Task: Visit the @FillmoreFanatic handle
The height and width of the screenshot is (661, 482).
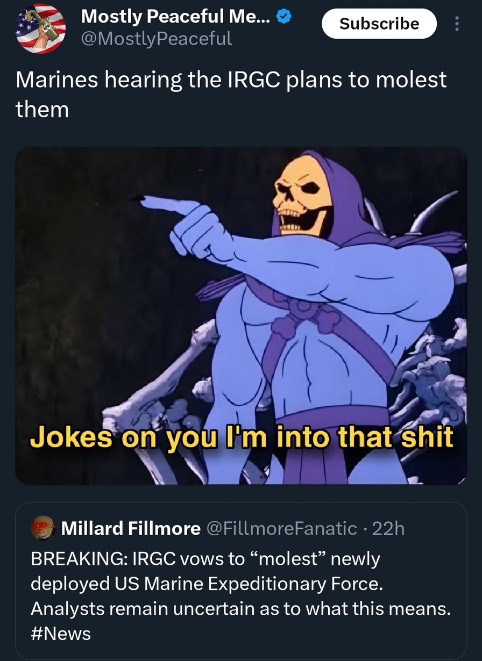Action: (281, 529)
